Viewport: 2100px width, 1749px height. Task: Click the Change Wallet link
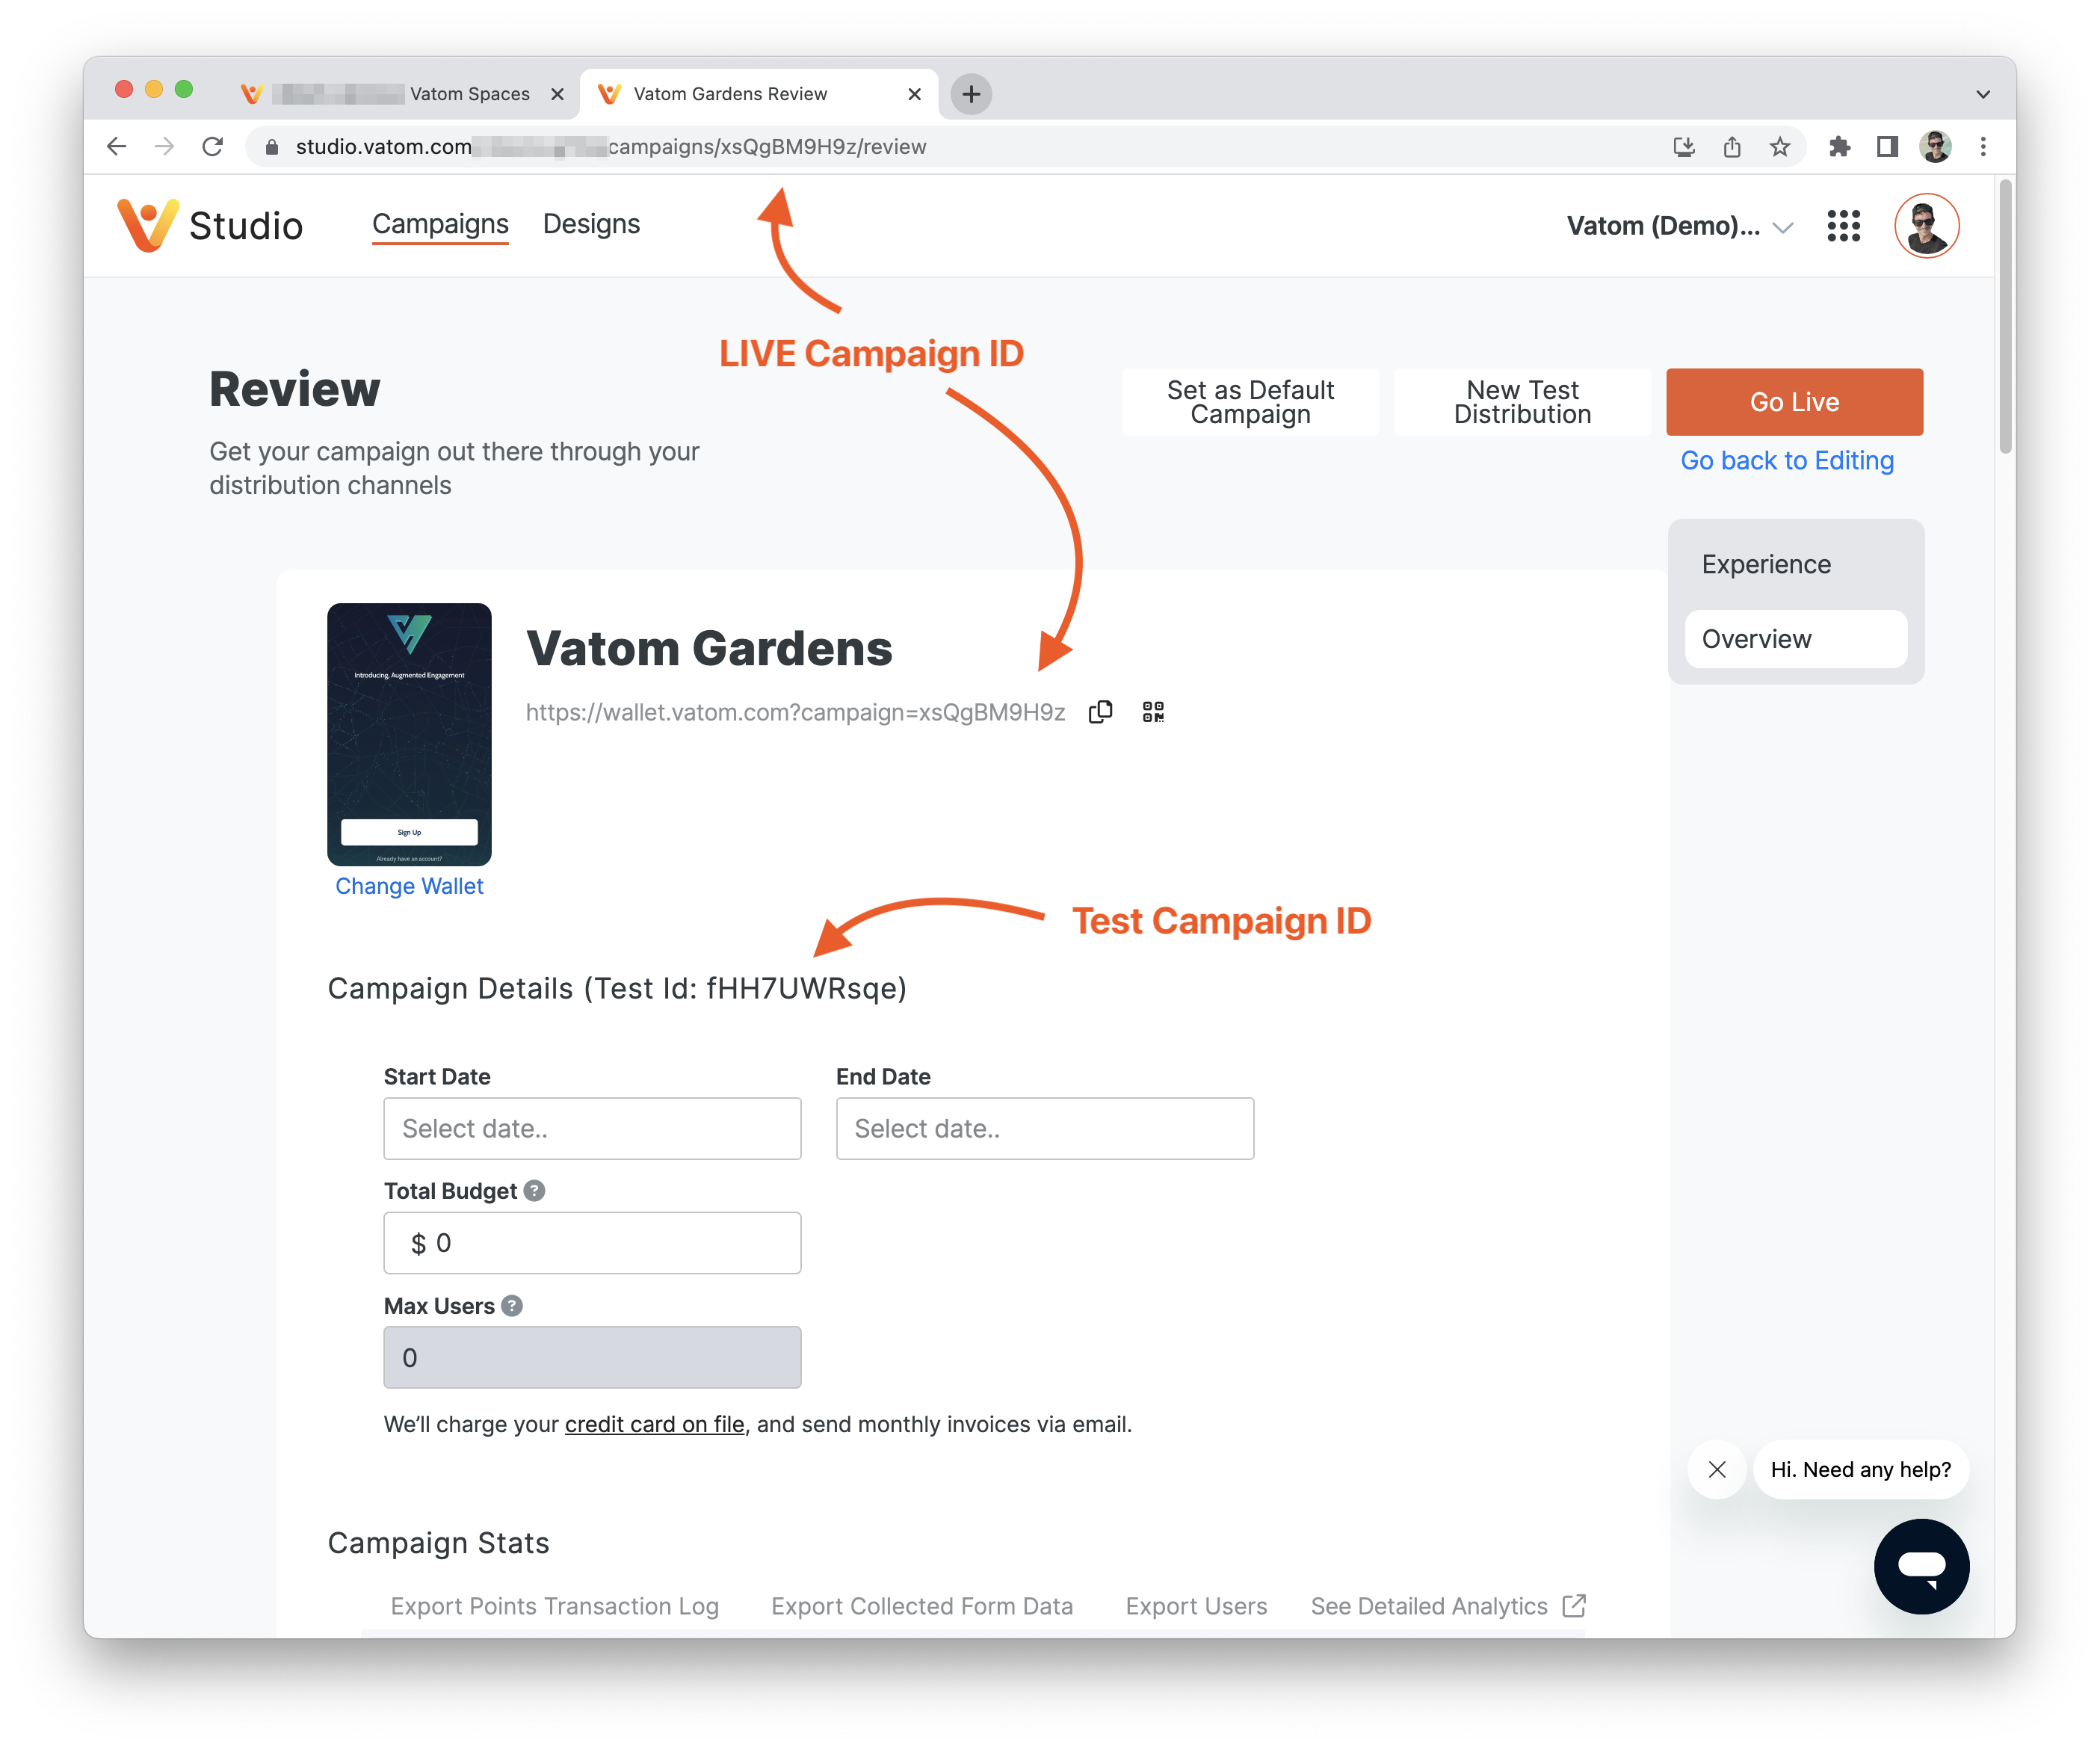click(x=409, y=886)
